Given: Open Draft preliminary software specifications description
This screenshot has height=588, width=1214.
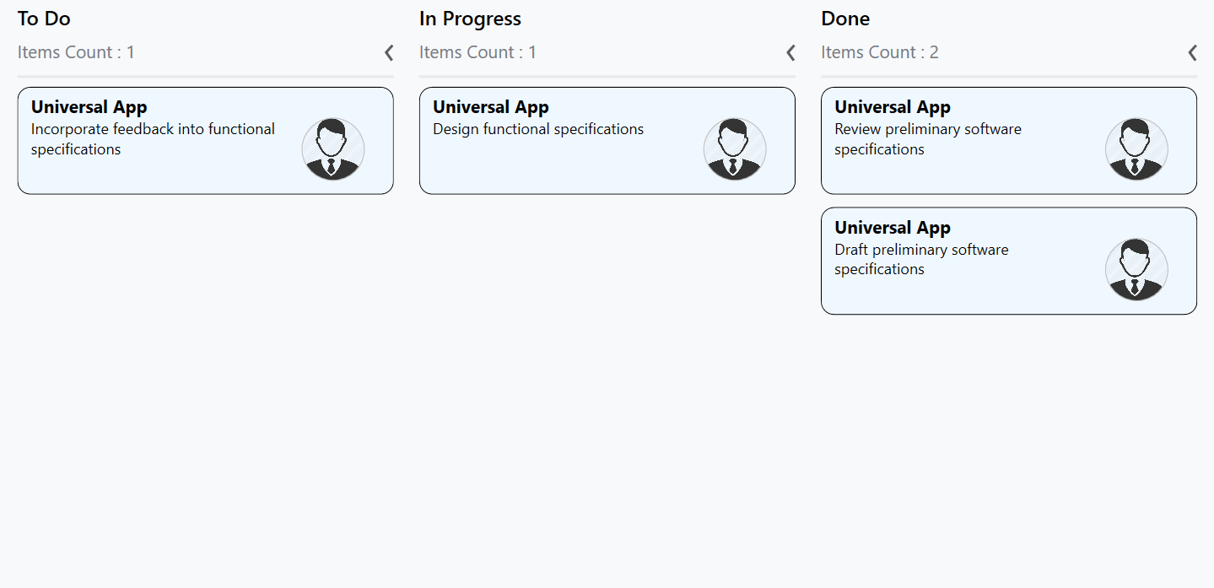Looking at the screenshot, I should pos(921,260).
